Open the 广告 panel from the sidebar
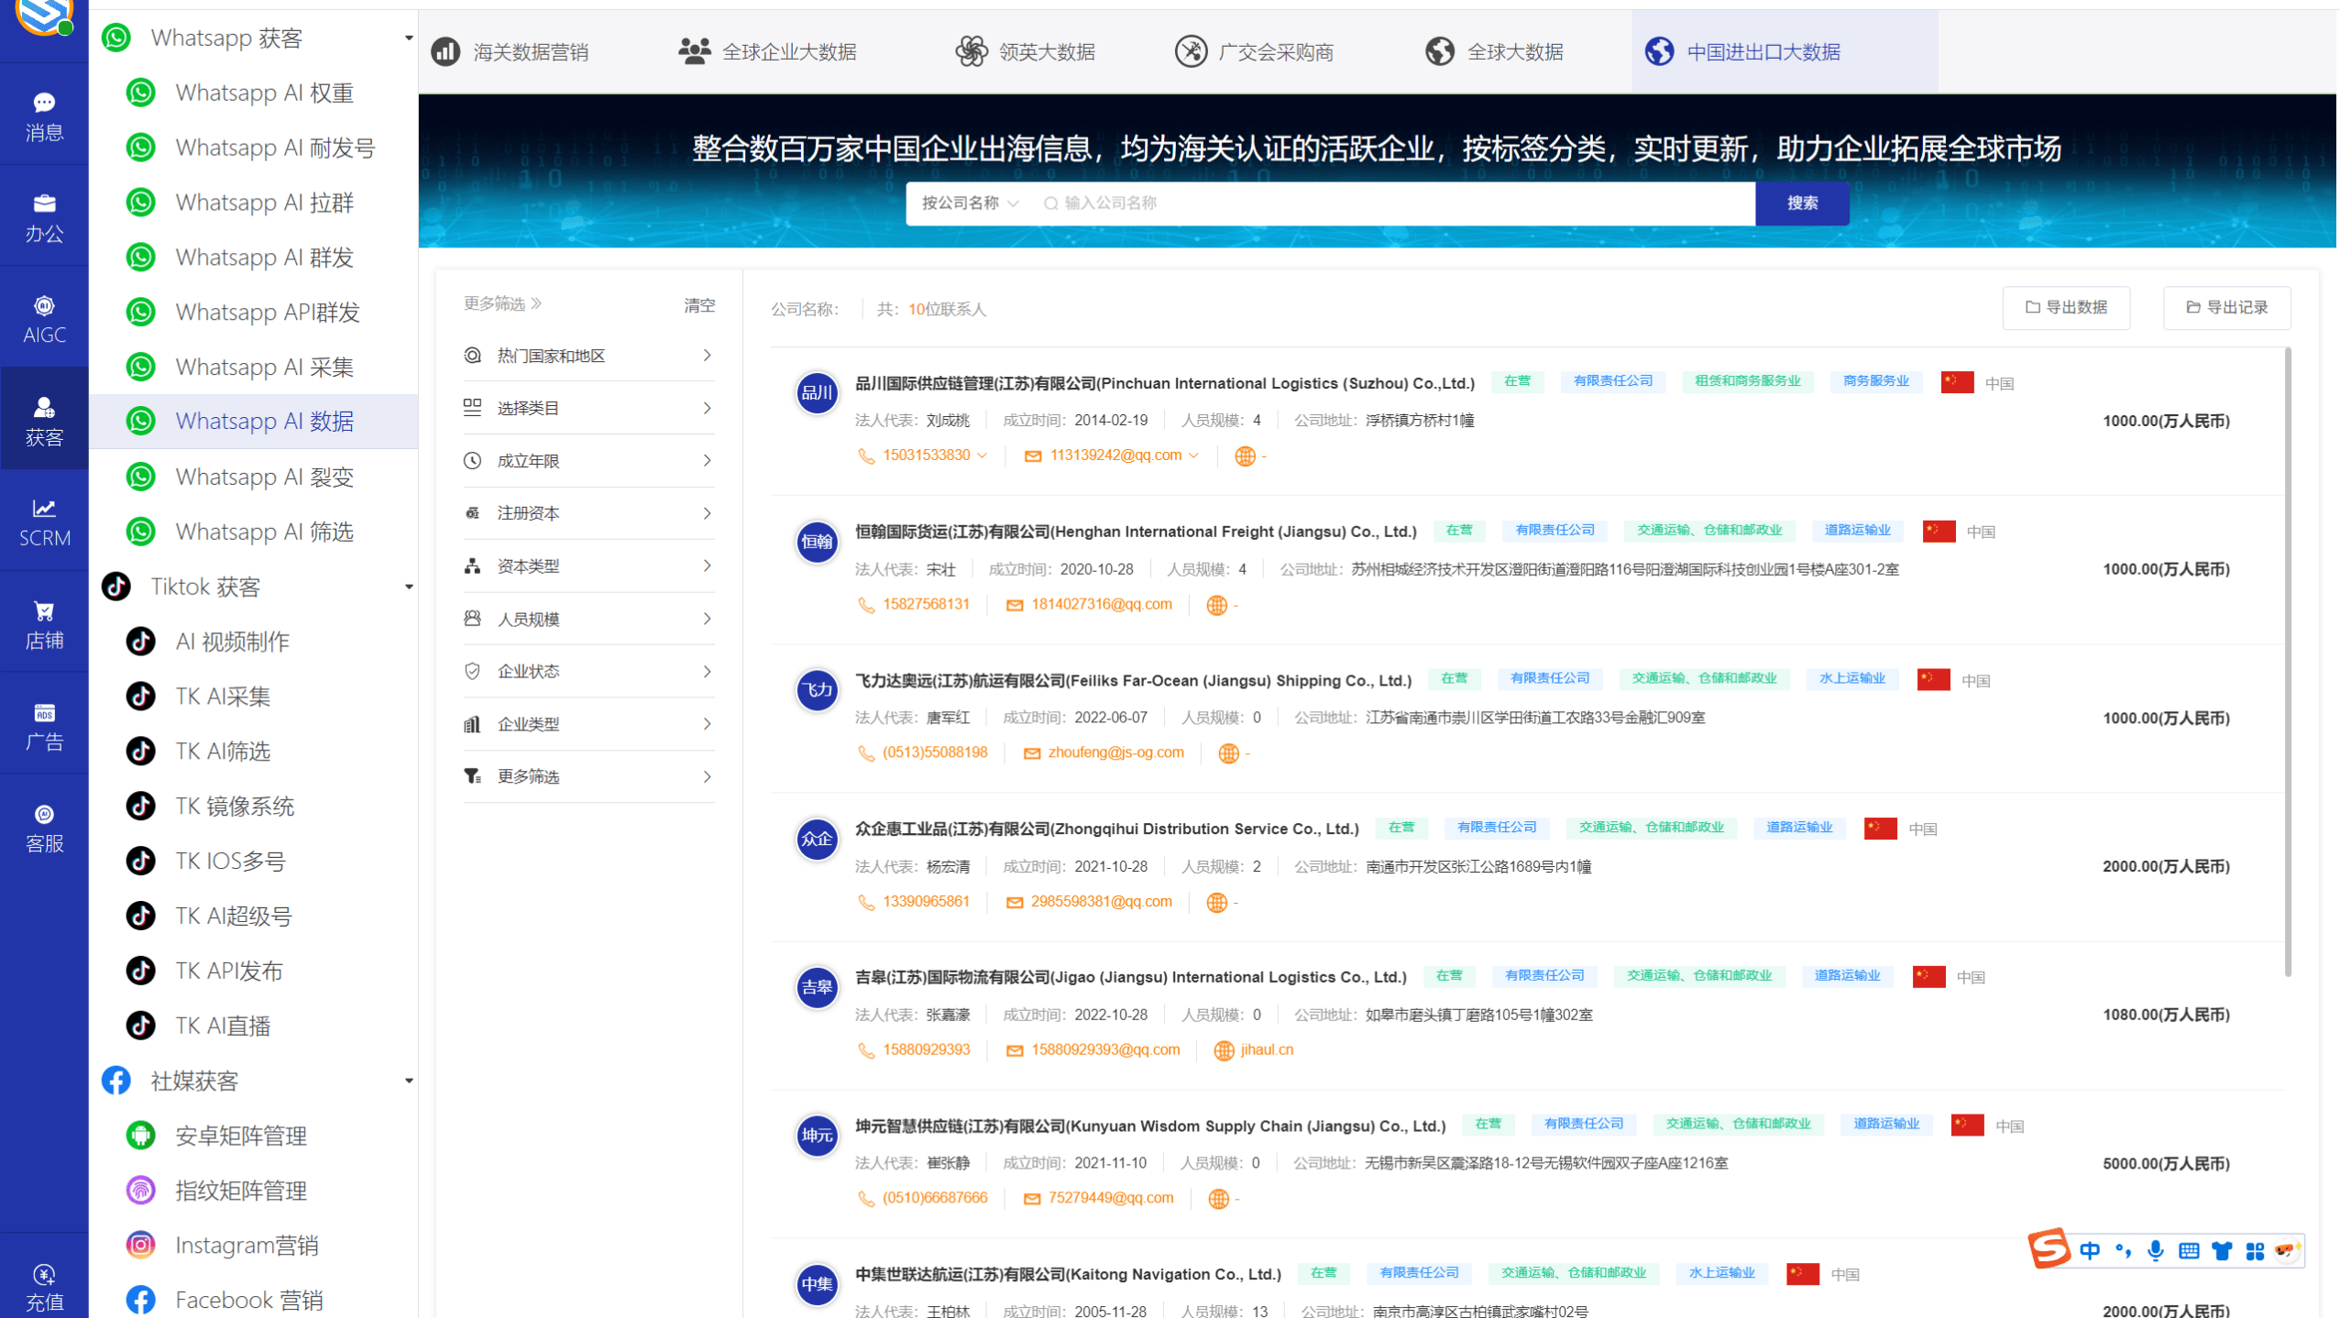The height and width of the screenshot is (1318, 2340). click(x=43, y=724)
